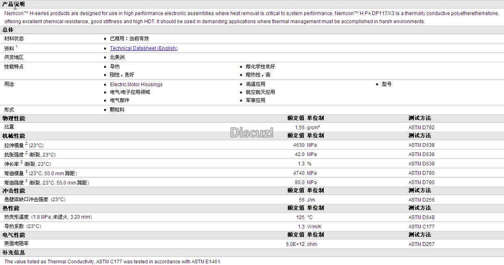The width and height of the screenshot is (504, 265).
Task: Select the g/cm³ unit
Action: [314, 128]
